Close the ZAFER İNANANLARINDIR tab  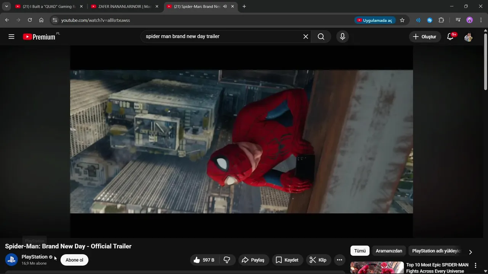pyautogui.click(x=157, y=6)
